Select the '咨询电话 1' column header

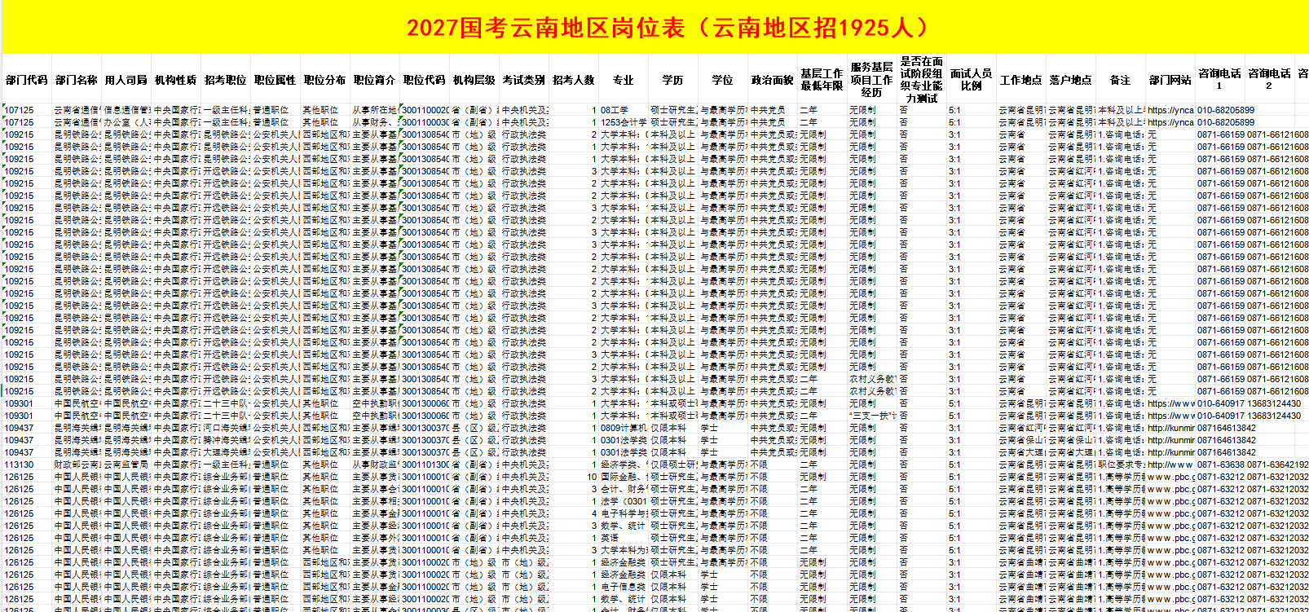[1220, 80]
